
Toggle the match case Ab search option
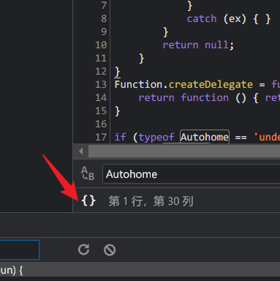click(x=88, y=173)
